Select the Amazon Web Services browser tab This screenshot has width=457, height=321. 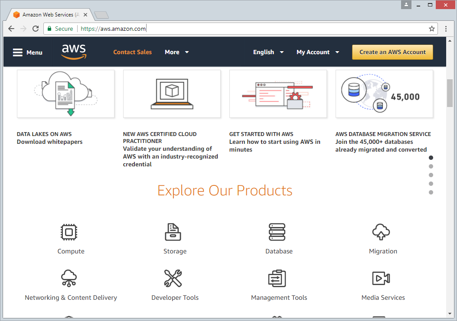pyautogui.click(x=50, y=15)
